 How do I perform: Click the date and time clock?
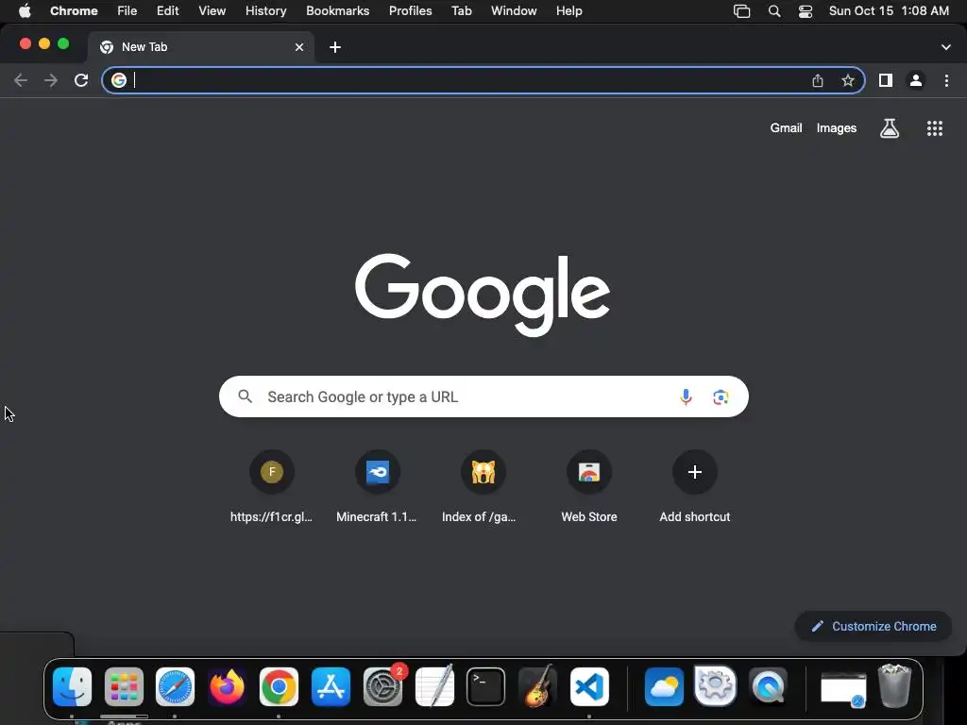click(889, 11)
